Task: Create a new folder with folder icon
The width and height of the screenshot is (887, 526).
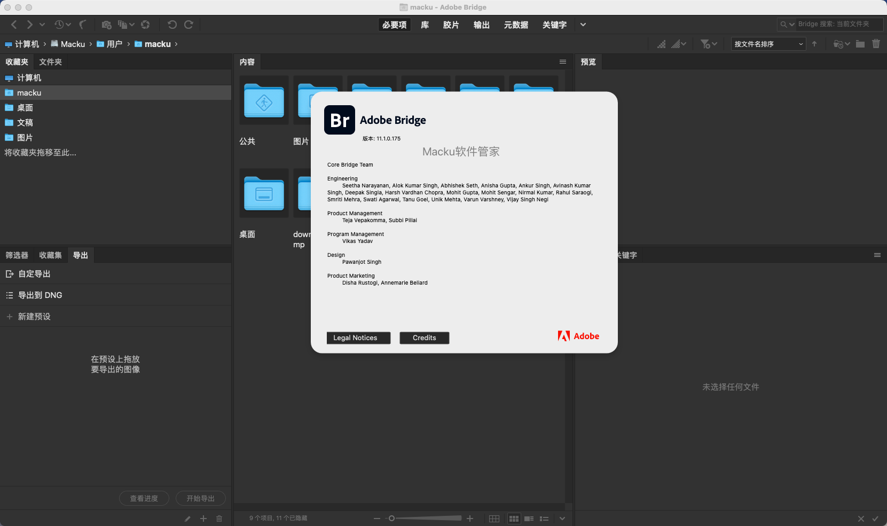Action: tap(860, 44)
